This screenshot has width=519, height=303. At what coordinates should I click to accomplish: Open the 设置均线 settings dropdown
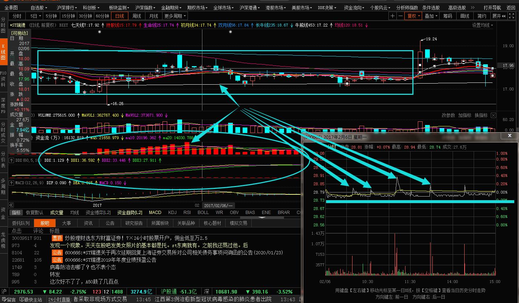click(x=482, y=25)
